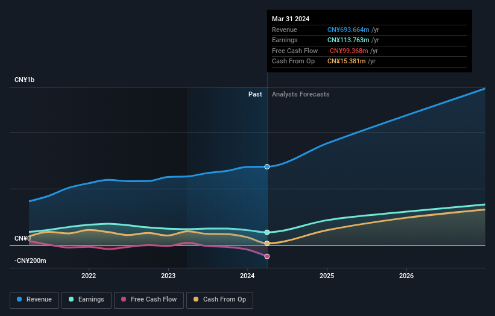
Task: Select the Earnings data point at Mar 2024
Action: pyautogui.click(x=267, y=232)
